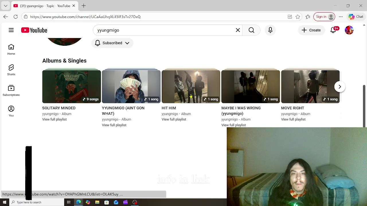Open the SOLITARY MINDED title link
Viewport: 367px width, 206px height.
59,108
